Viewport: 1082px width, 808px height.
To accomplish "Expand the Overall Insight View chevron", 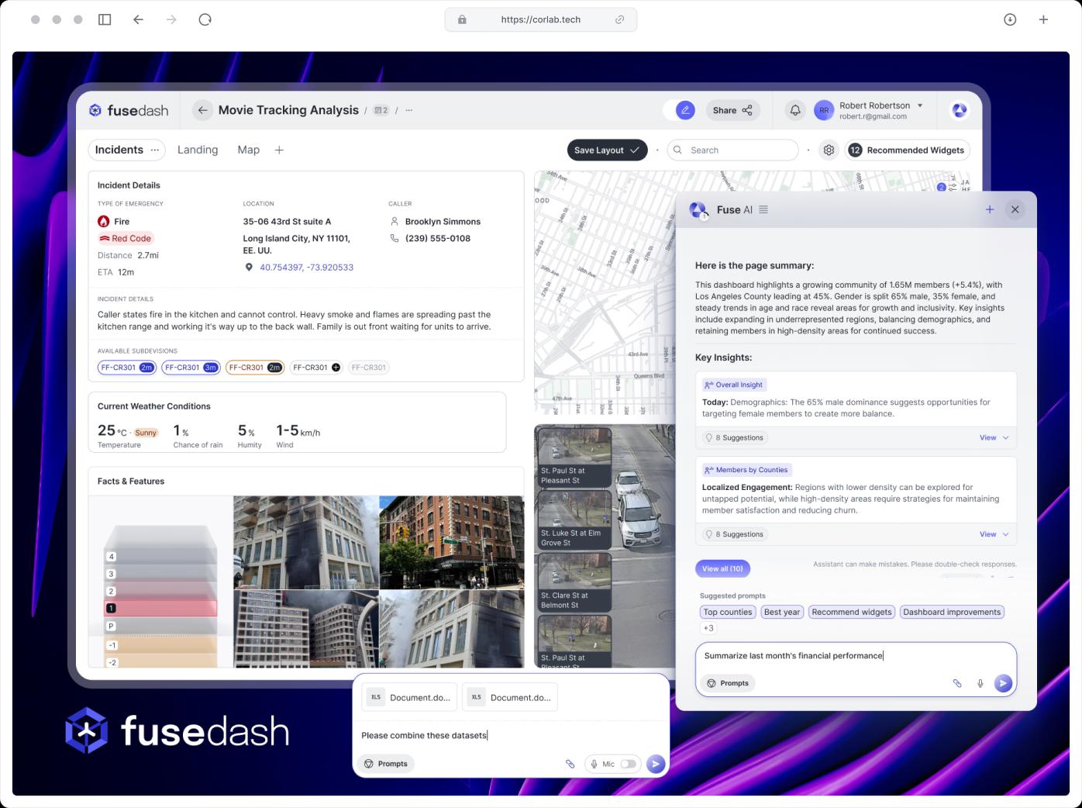I will tap(1005, 437).
